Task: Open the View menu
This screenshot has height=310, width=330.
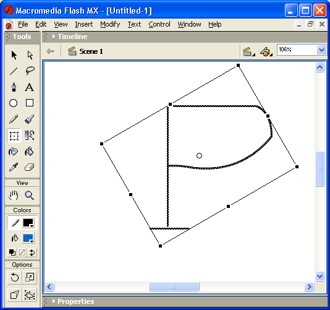Action: [61, 25]
